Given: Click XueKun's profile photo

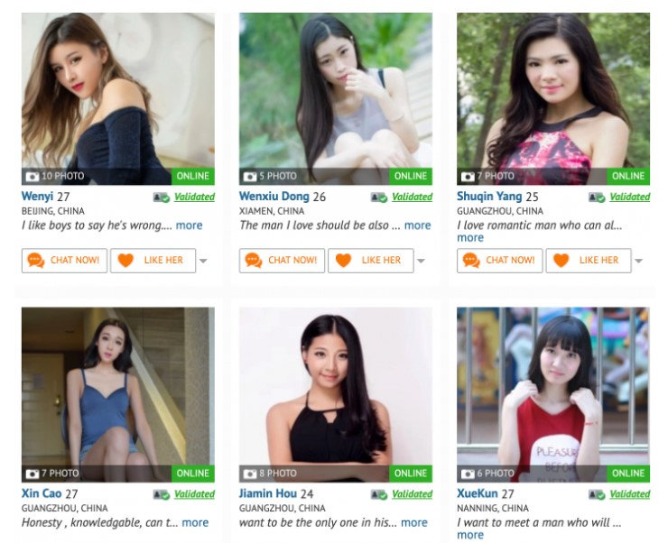Looking at the screenshot, I should (553, 394).
